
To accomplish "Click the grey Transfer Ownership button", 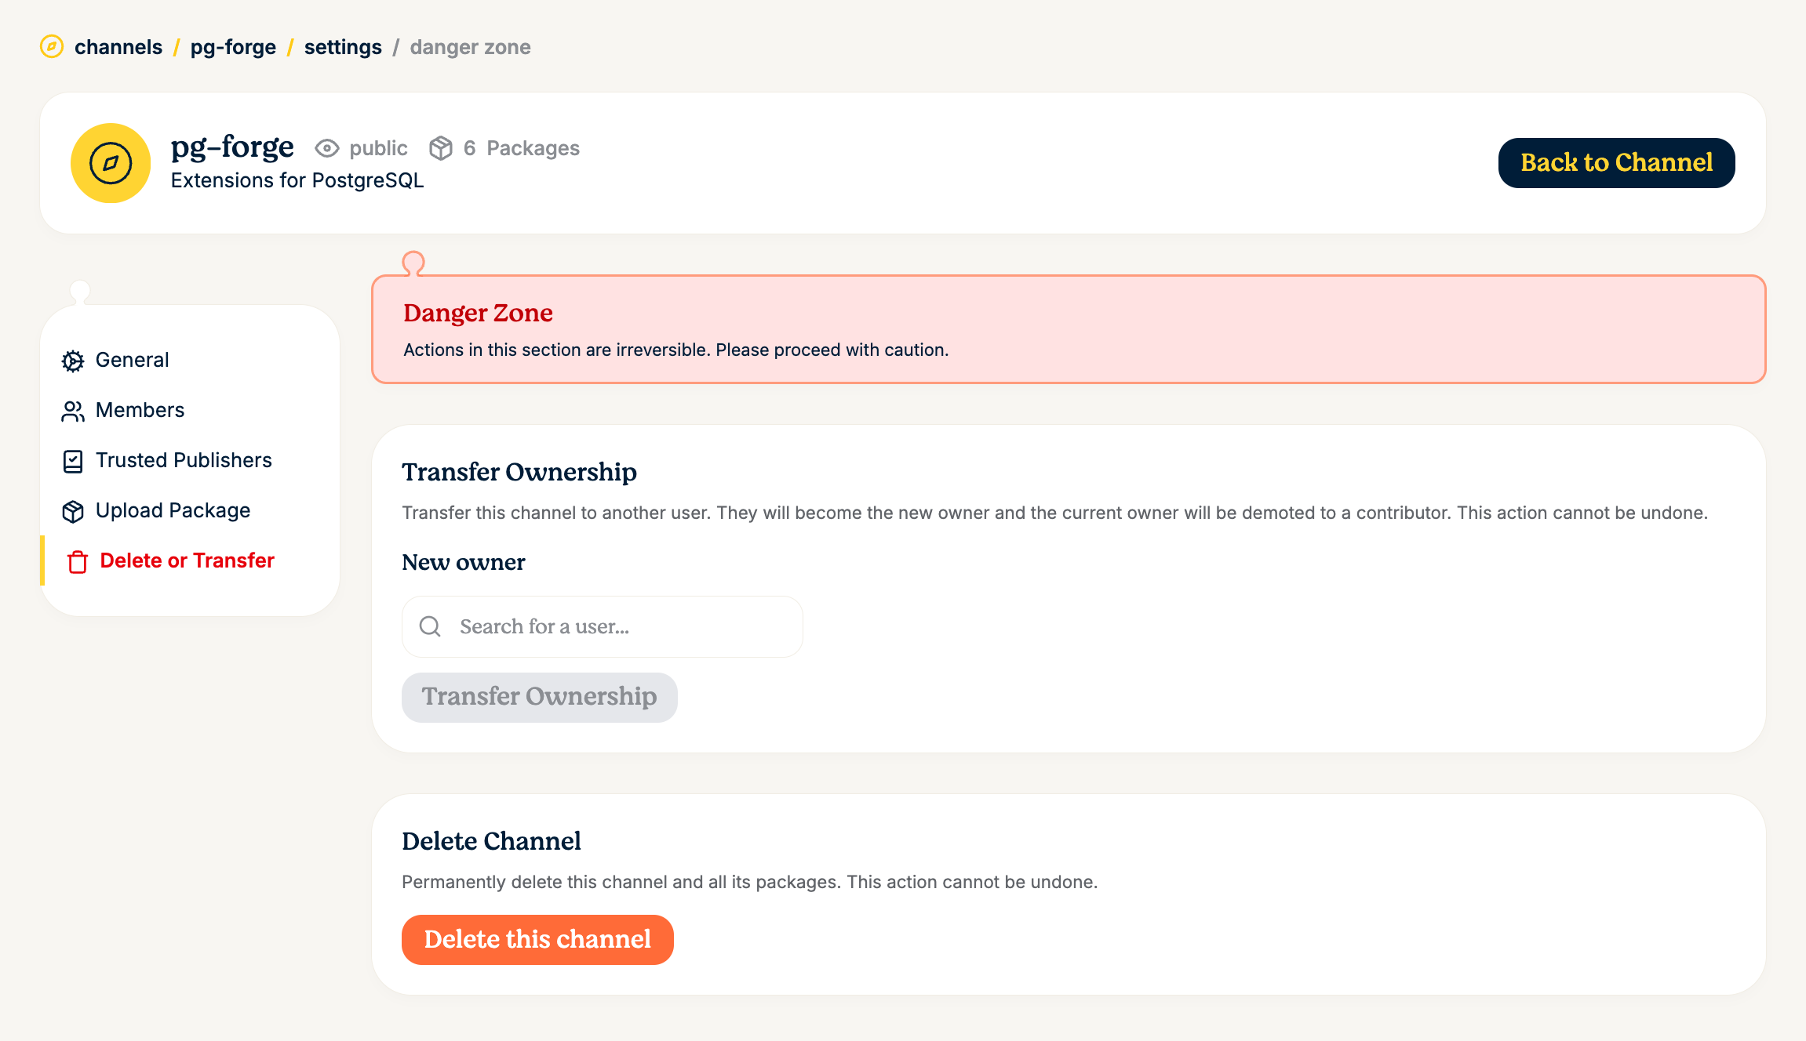I will [540, 697].
